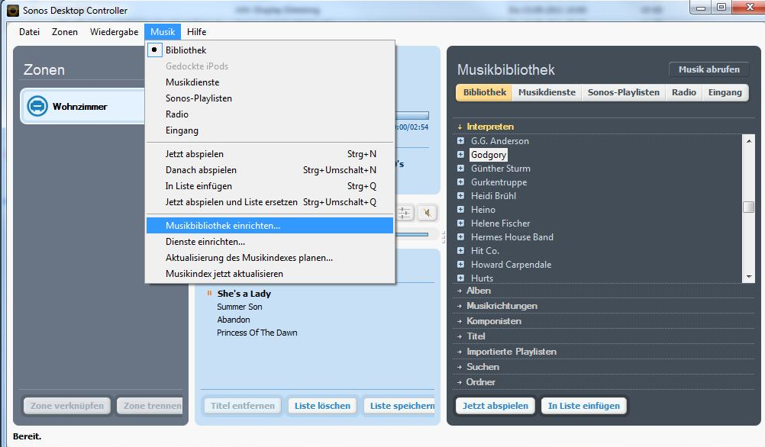Select Princess Of The Dawn track
Screen dimensions: 765x447
click(x=257, y=333)
